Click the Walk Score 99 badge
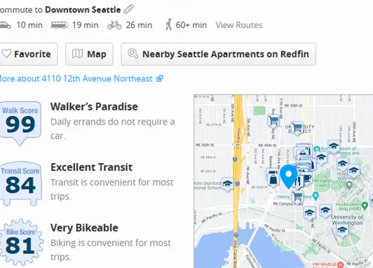The height and width of the screenshot is (268, 373). click(x=20, y=123)
